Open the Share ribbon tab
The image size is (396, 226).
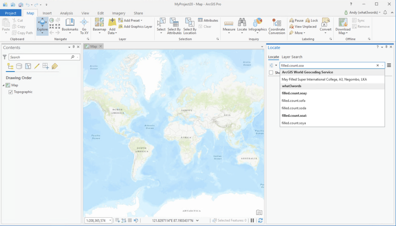click(x=138, y=13)
